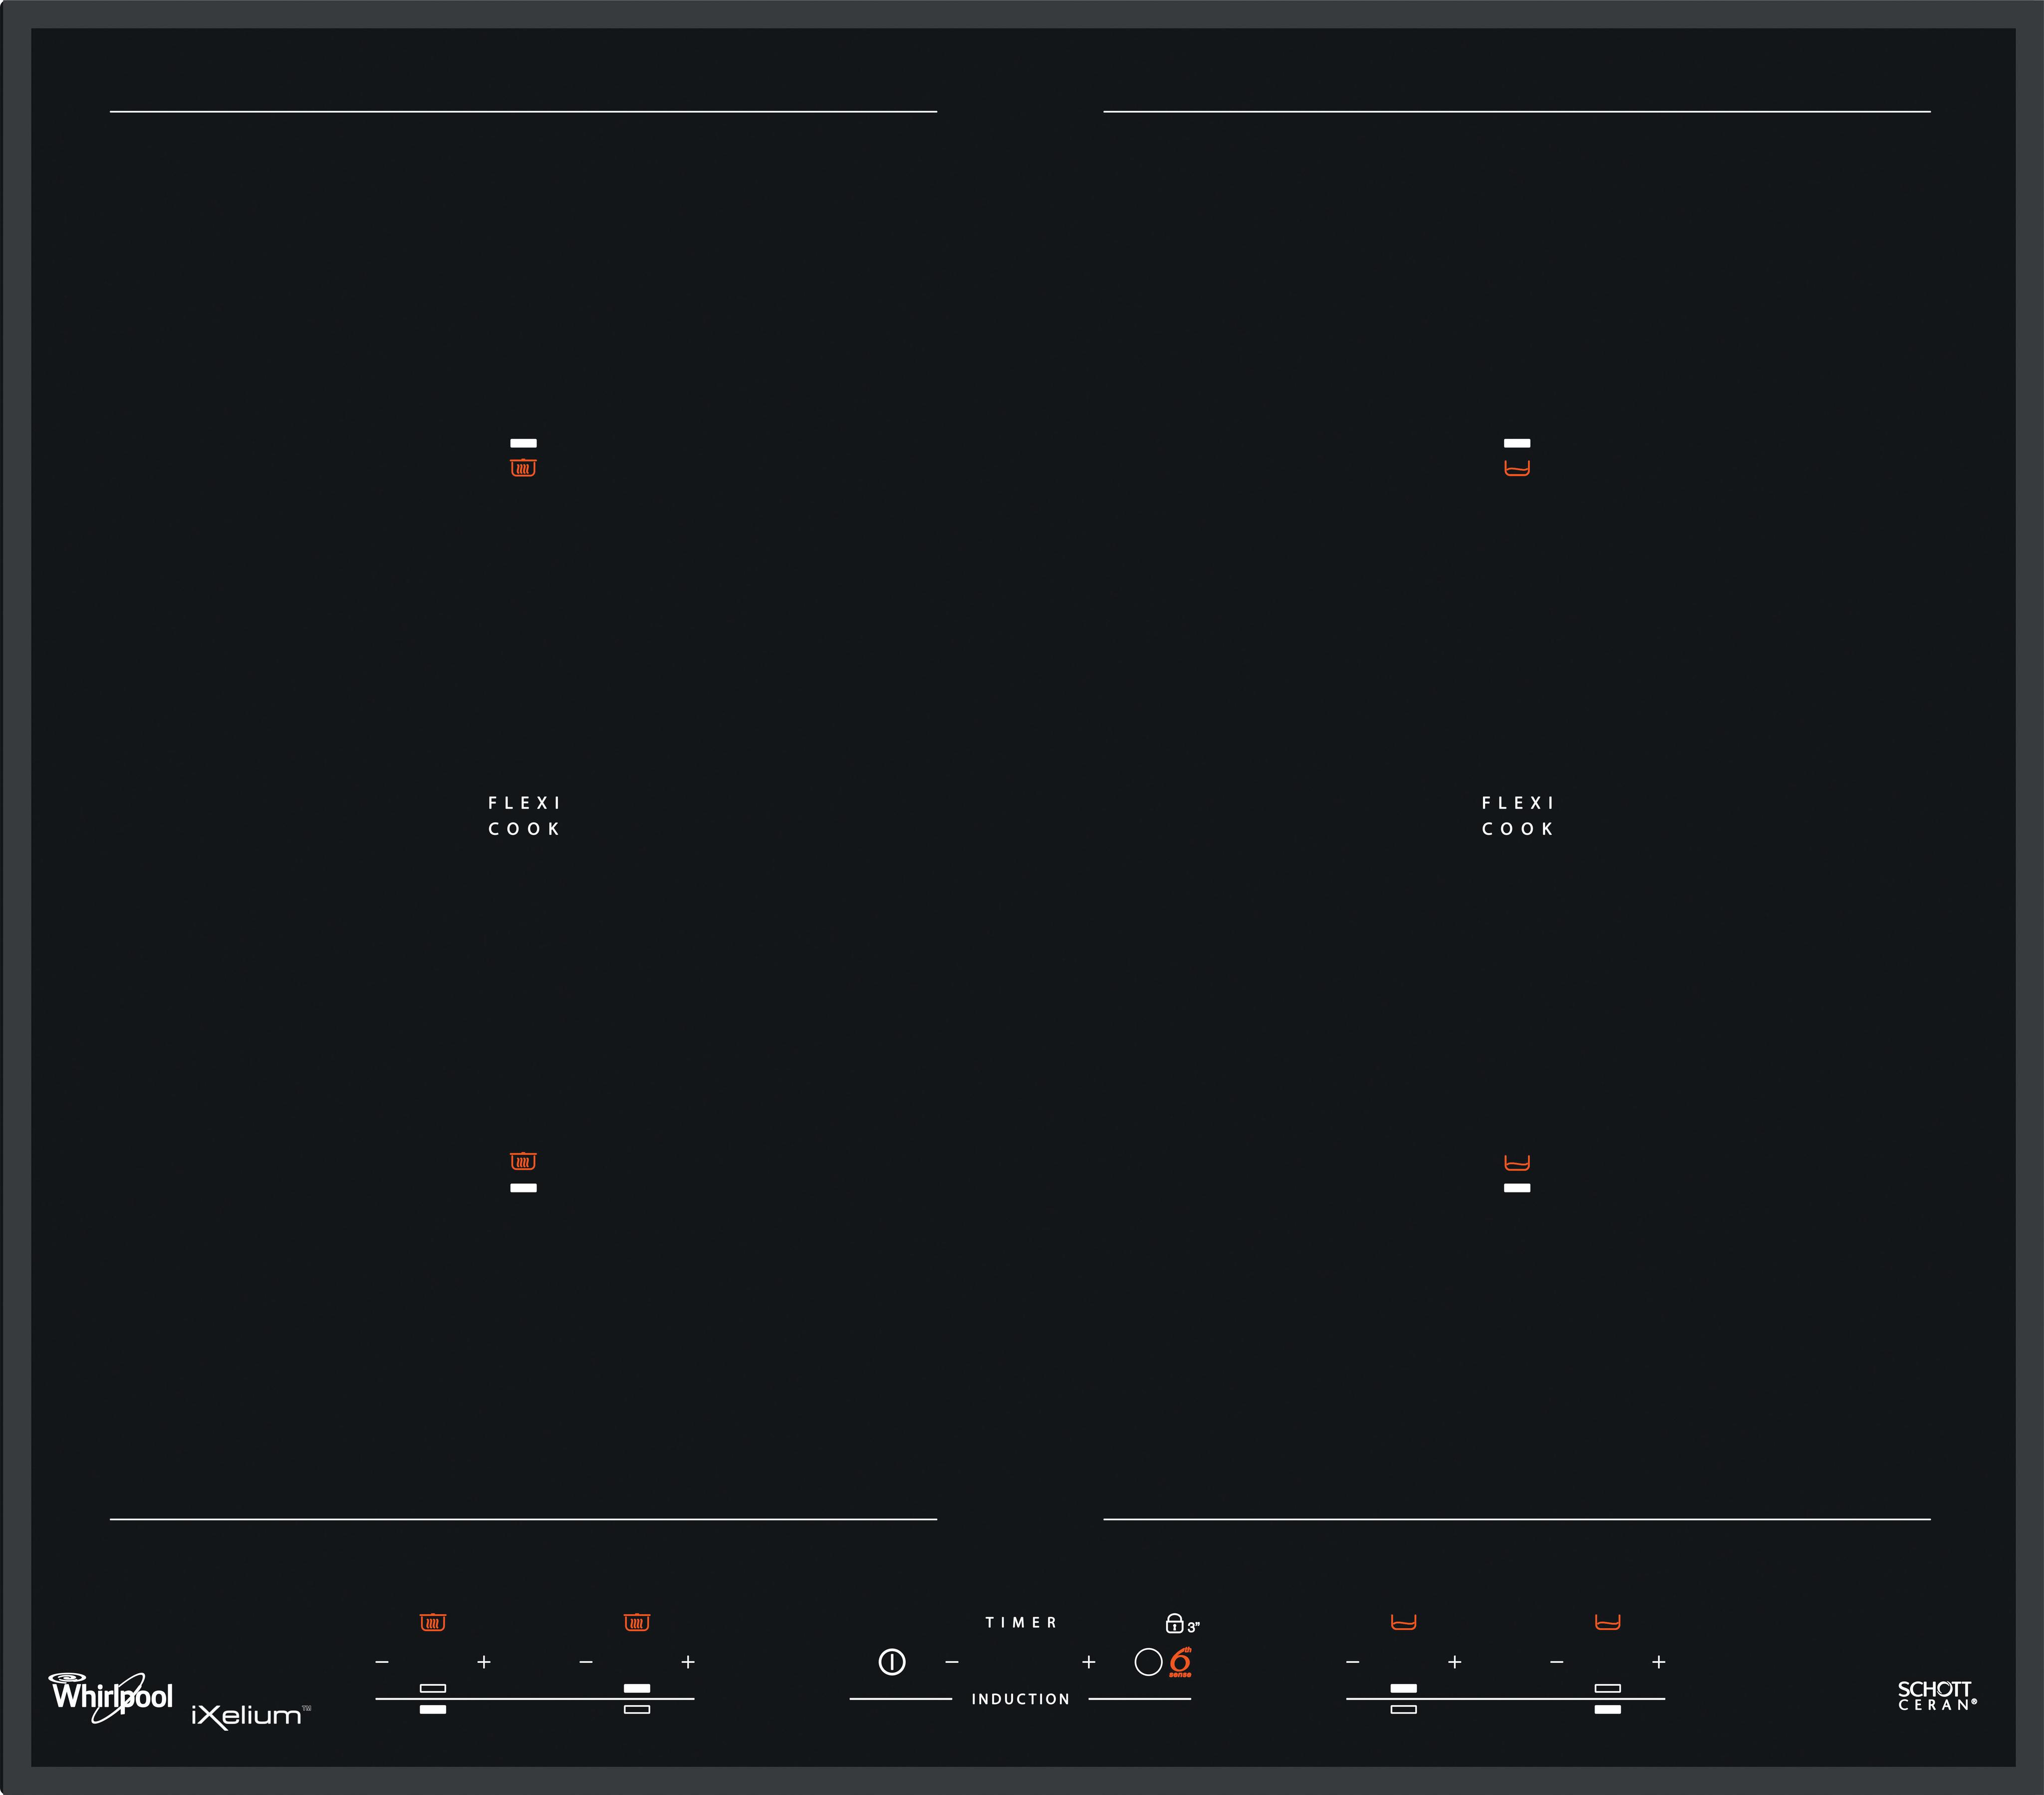Tap the empty pot icon on the front-right cooking zone
2044x1795 pixels.
[x=1517, y=1163]
